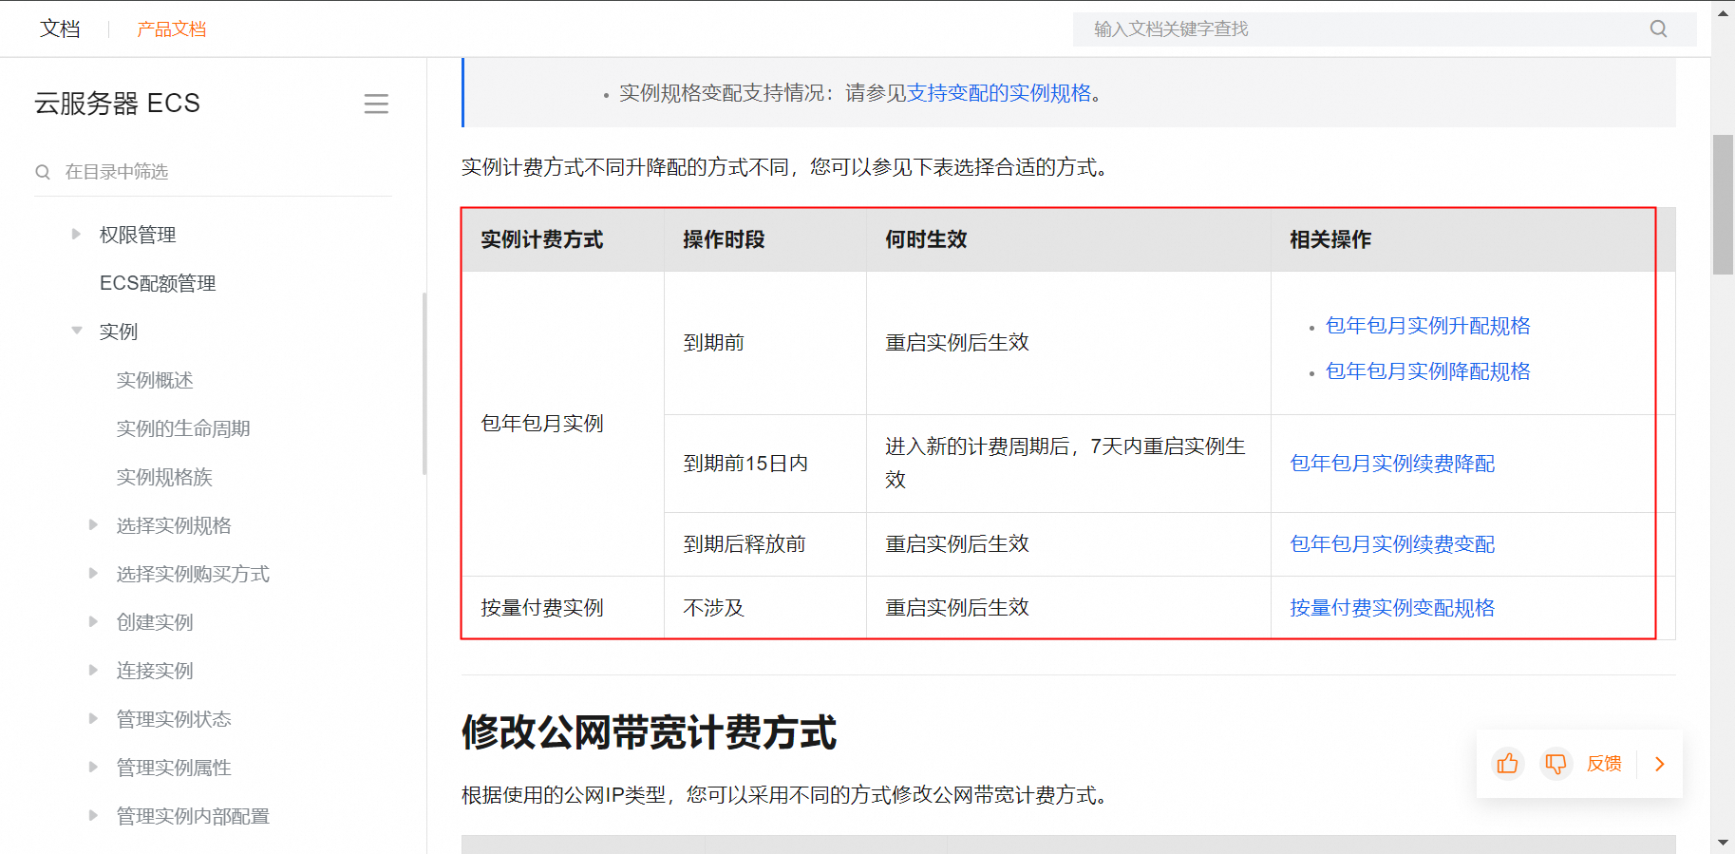Collapse the 实例 tree arrow
This screenshot has width=1735, height=854.
76,331
